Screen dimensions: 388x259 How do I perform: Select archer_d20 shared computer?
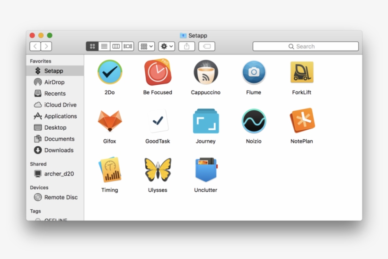pos(55,174)
